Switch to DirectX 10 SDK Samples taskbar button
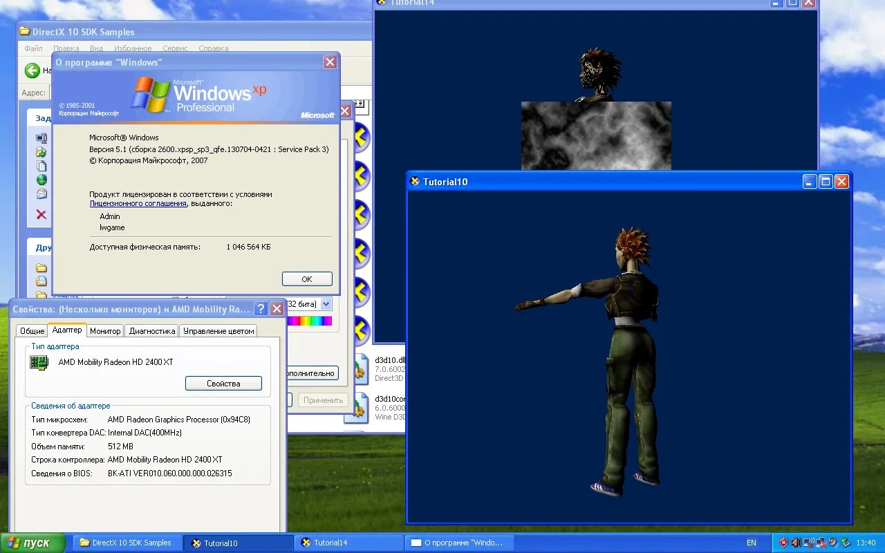This screenshot has height=553, width=885. (128, 543)
